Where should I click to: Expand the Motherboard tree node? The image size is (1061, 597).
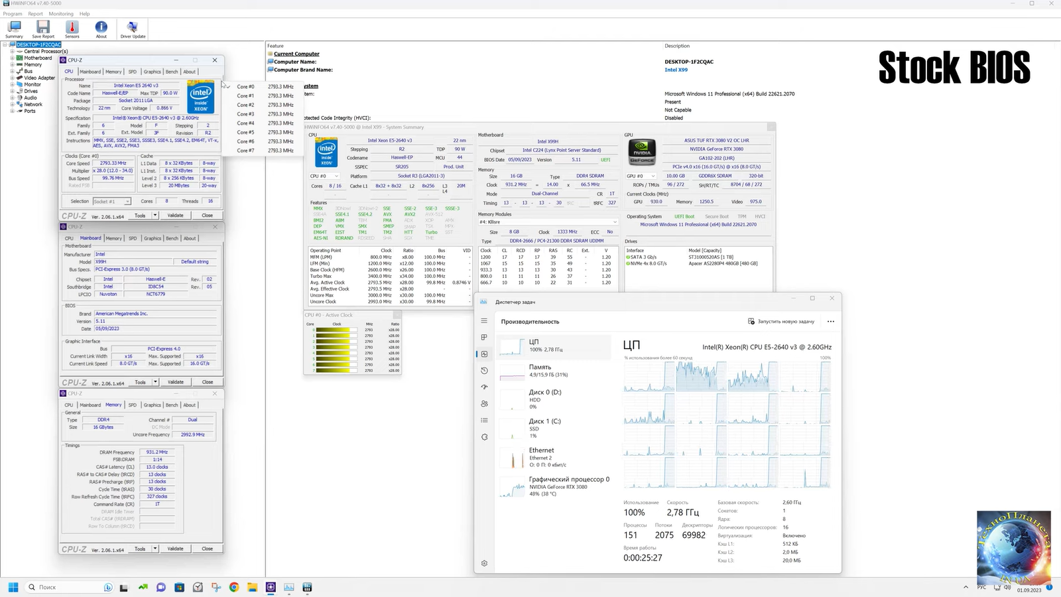coord(12,58)
